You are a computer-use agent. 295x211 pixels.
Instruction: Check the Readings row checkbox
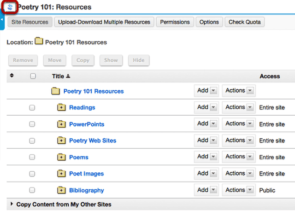(x=32, y=107)
